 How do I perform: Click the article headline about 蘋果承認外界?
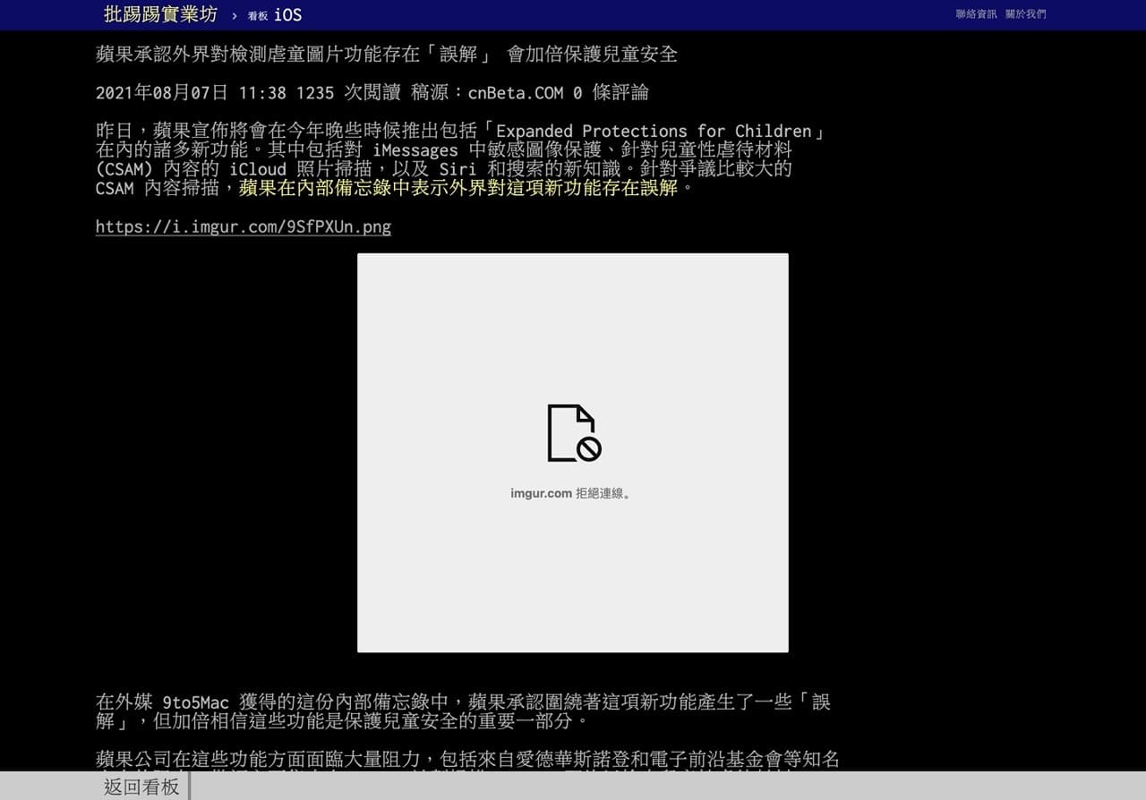387,54
